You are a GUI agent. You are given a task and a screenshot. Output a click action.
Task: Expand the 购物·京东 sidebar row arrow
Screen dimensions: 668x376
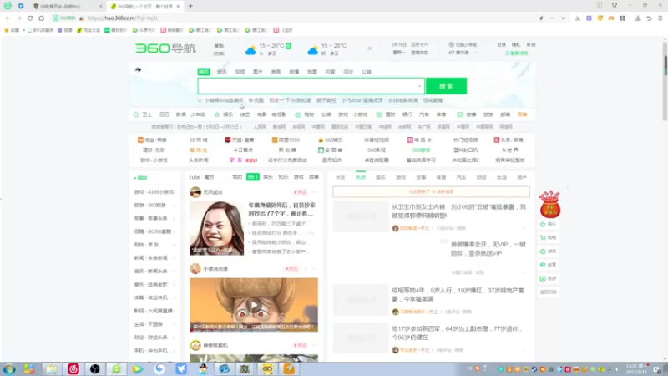coord(175,245)
